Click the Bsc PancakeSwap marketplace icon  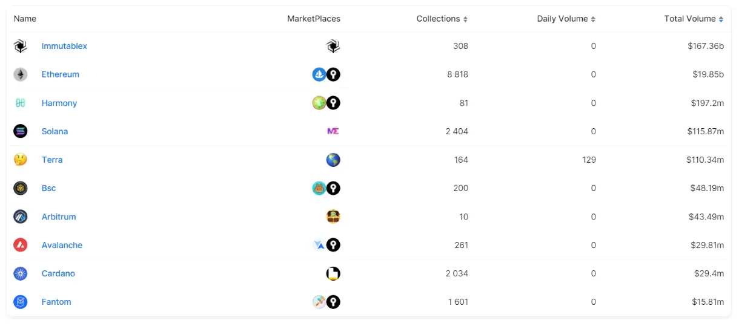point(319,188)
